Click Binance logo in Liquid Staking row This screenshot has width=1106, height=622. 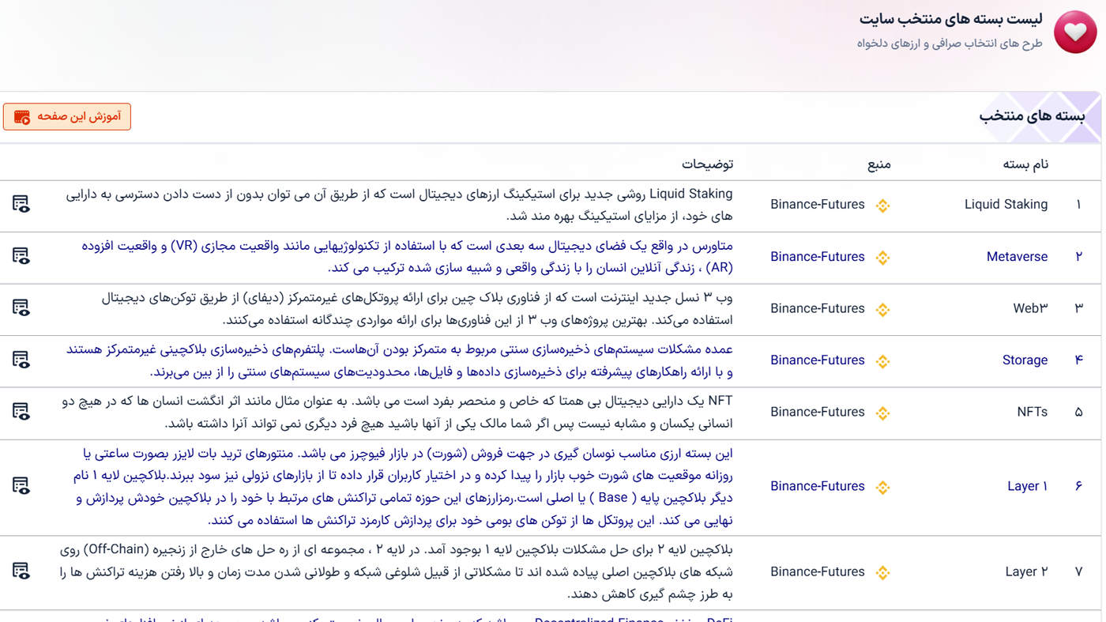tap(883, 205)
